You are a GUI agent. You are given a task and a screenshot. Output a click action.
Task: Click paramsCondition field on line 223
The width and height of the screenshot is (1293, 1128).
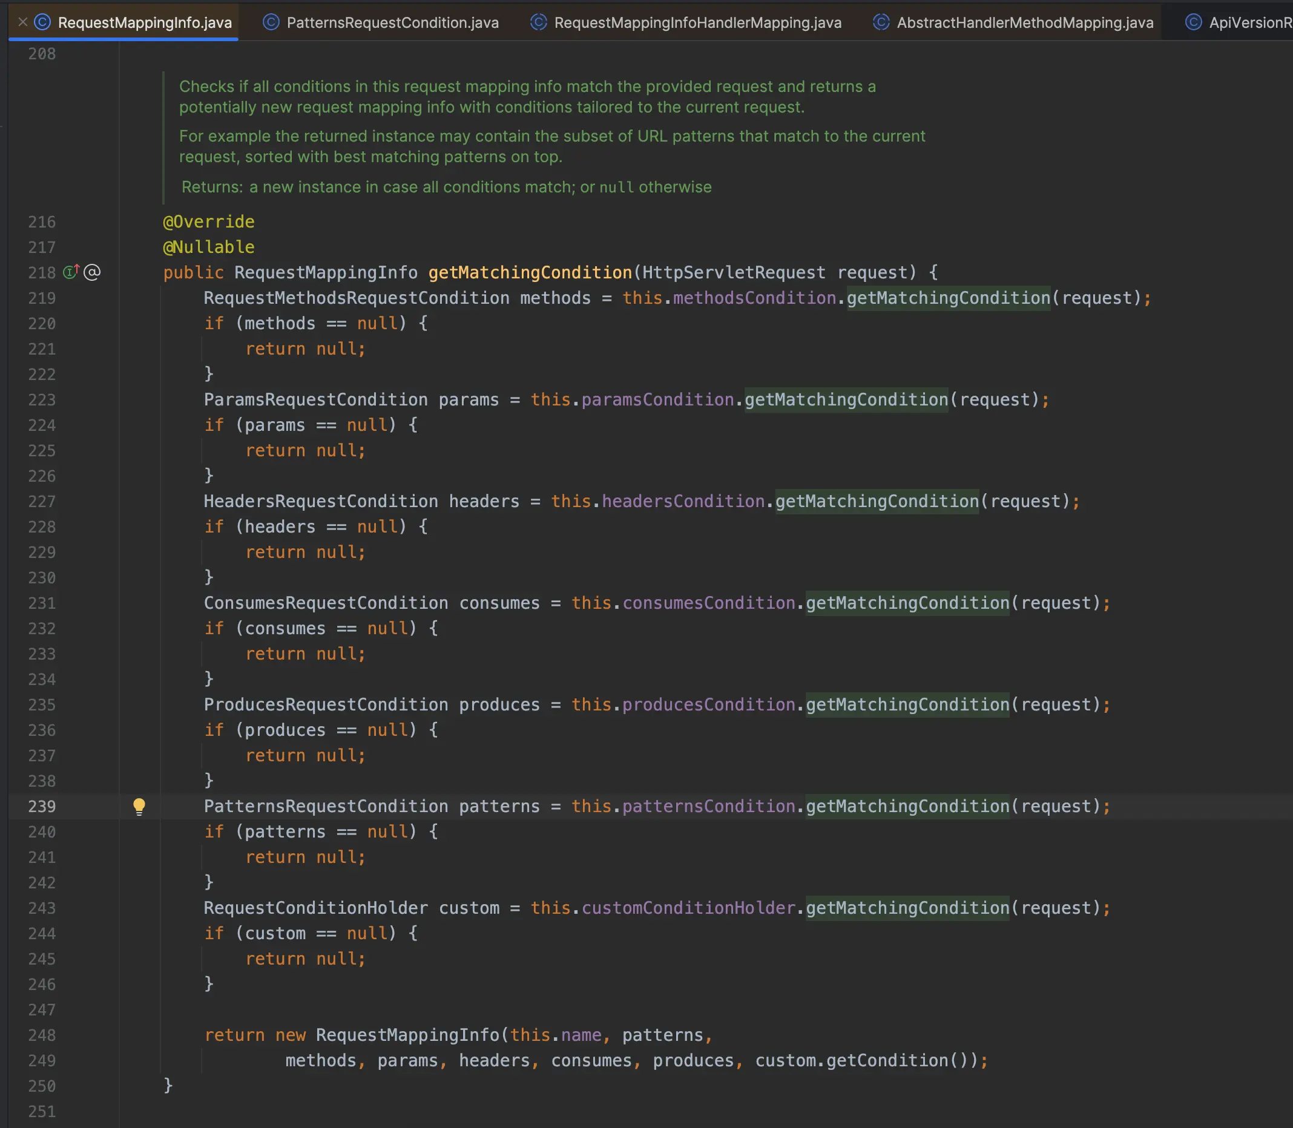click(658, 400)
